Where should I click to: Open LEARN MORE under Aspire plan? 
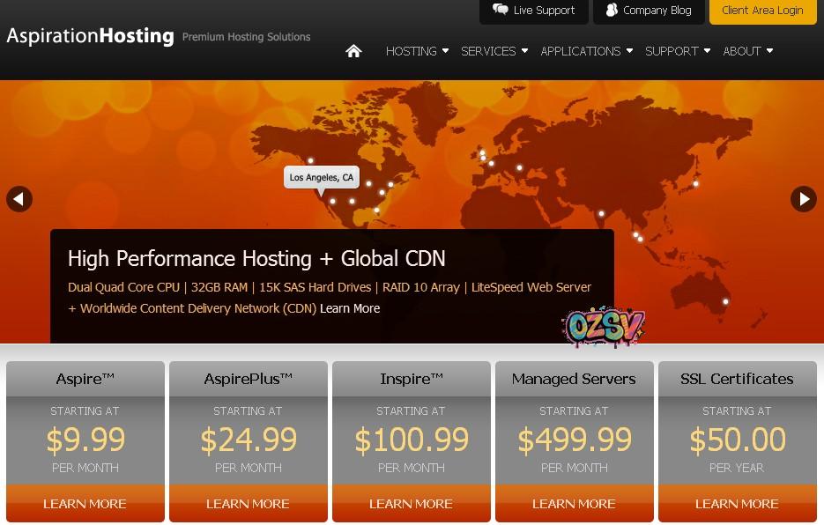coord(85,504)
